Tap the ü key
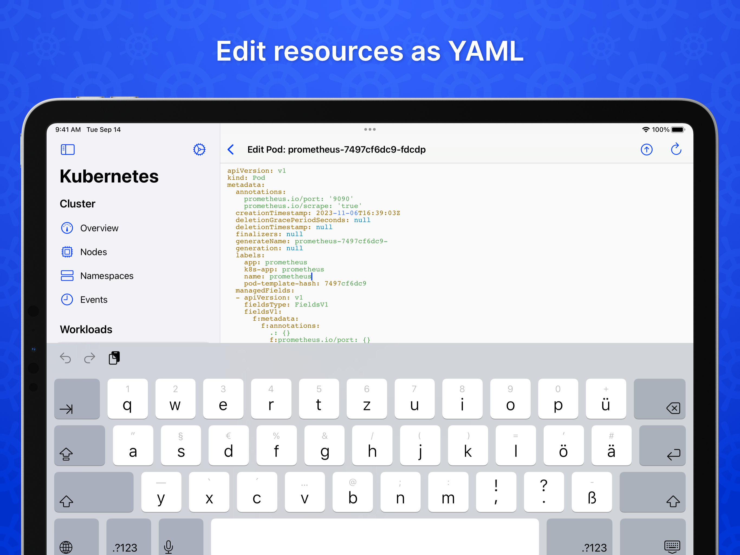This screenshot has height=555, width=740. pos(606,399)
